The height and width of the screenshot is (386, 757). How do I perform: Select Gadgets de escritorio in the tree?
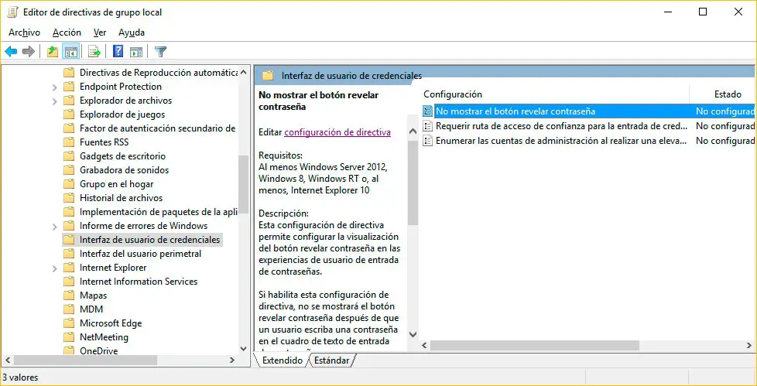122,156
